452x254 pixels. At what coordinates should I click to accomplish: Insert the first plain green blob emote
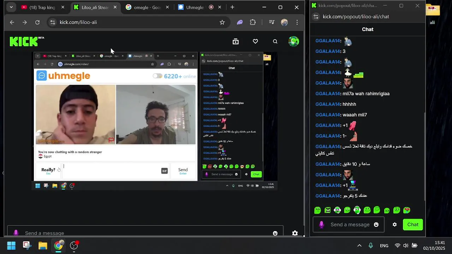point(317,210)
